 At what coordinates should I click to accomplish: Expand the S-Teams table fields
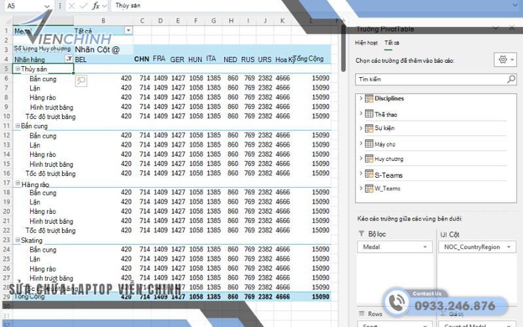(x=361, y=173)
